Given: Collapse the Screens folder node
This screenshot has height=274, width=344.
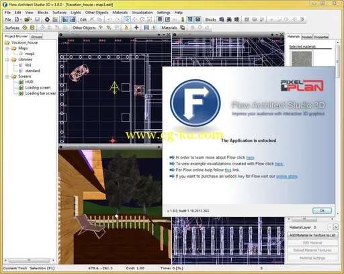Looking at the screenshot, I should [7, 77].
